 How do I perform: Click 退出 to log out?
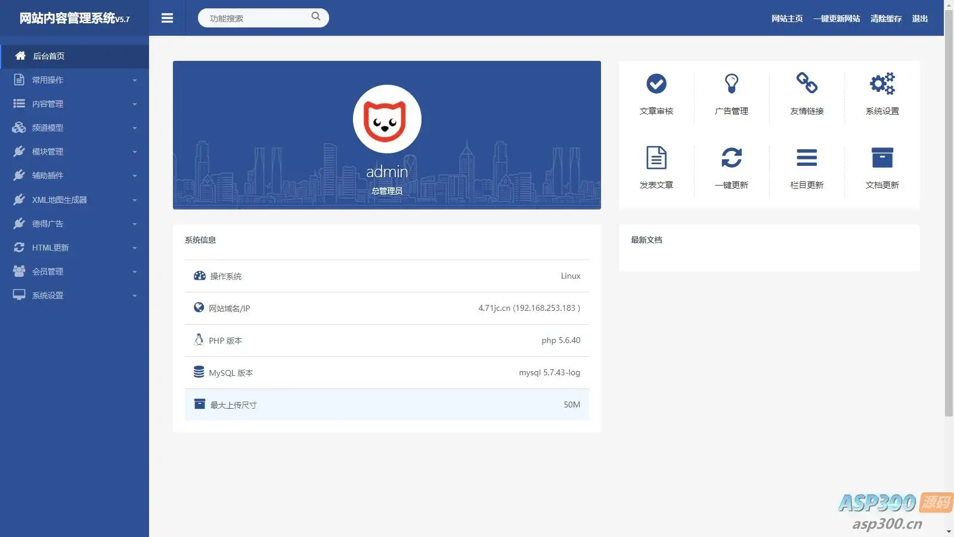pos(920,18)
